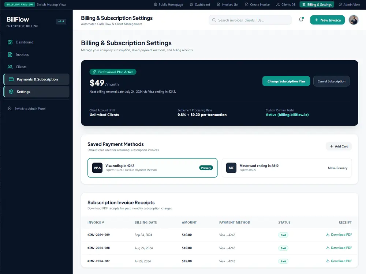
Task: Click invoice number #INV-2024-009
Action: pyautogui.click(x=98, y=235)
